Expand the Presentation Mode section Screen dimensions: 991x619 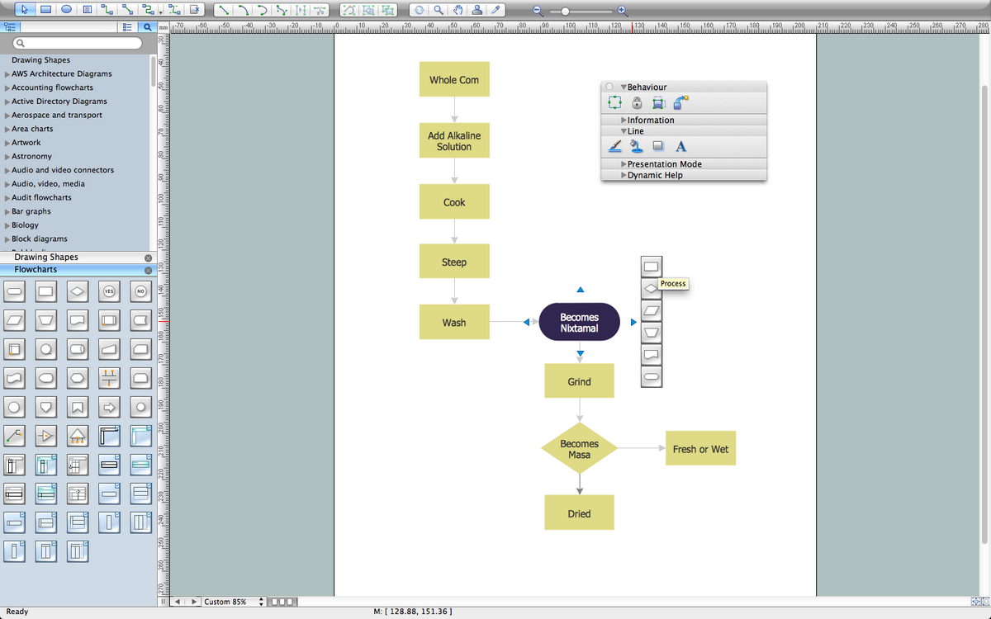(624, 164)
